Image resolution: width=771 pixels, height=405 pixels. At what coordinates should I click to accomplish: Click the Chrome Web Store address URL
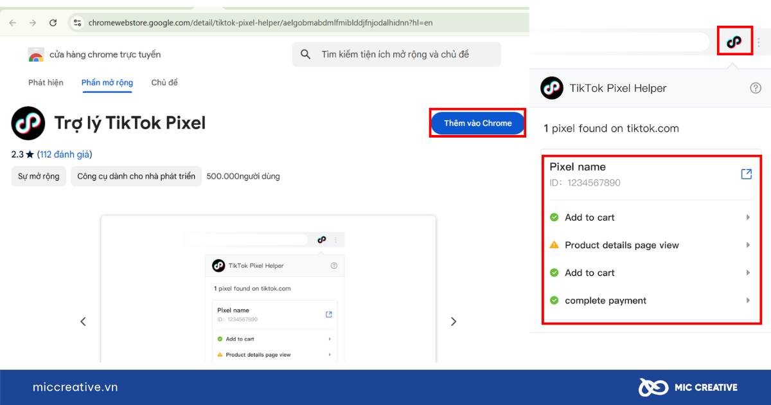[x=260, y=22]
